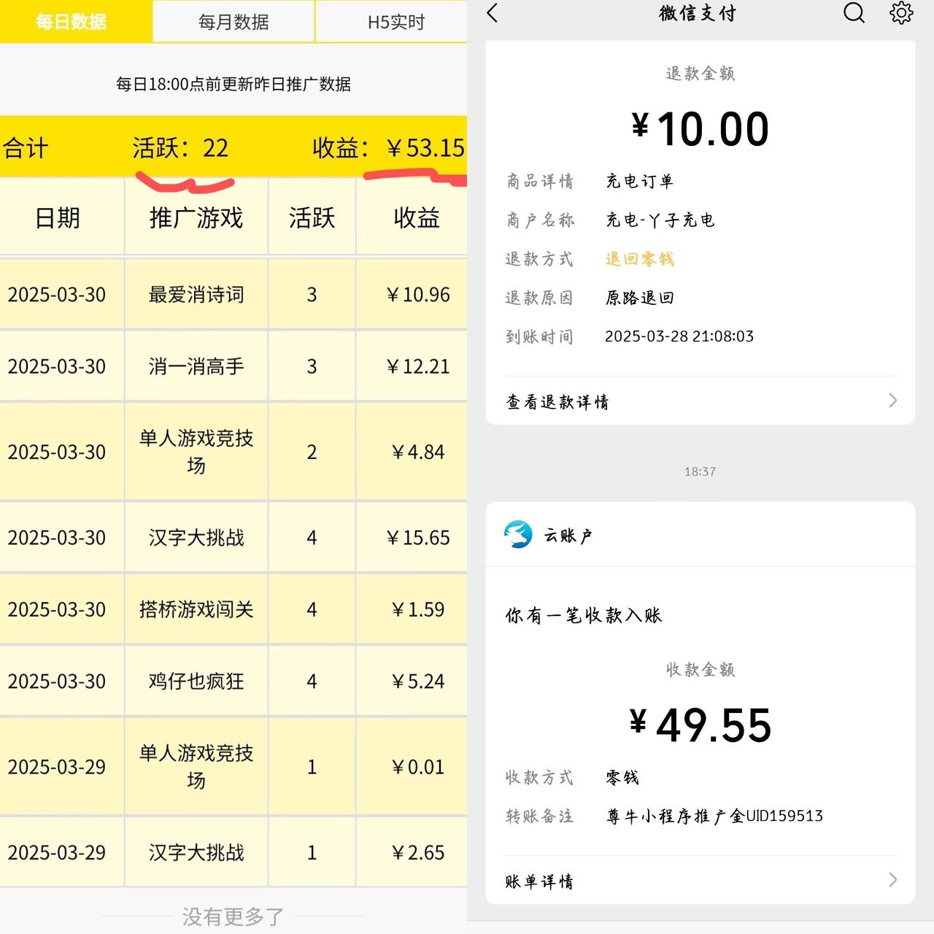Screen dimensions: 934x934
Task: Switch to 每月数据 tab
Action: pos(233,22)
